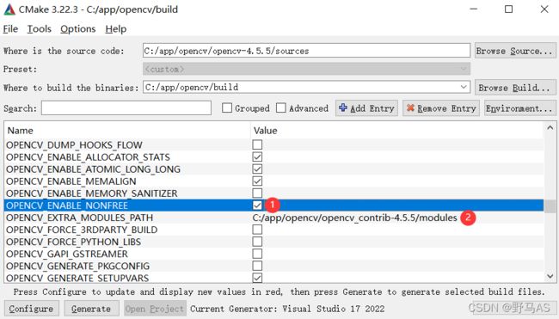Maximize the CMake window
The image size is (559, 319).
click(x=509, y=9)
